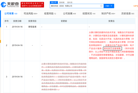This screenshot has height=93, width=138.
Task: Open the 公司背景 section tab
Action: (11, 14)
